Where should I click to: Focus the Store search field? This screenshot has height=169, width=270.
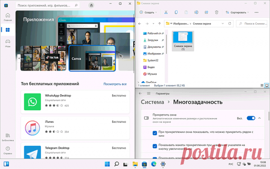click(x=47, y=5)
